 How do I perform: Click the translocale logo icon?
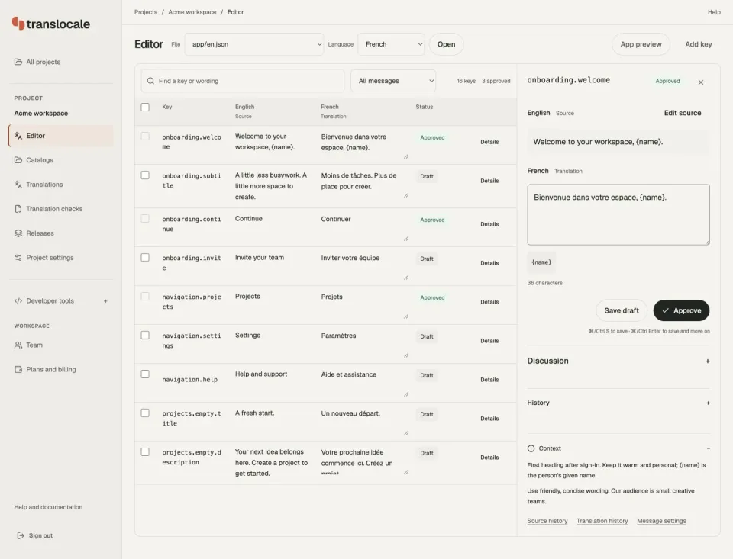point(18,23)
